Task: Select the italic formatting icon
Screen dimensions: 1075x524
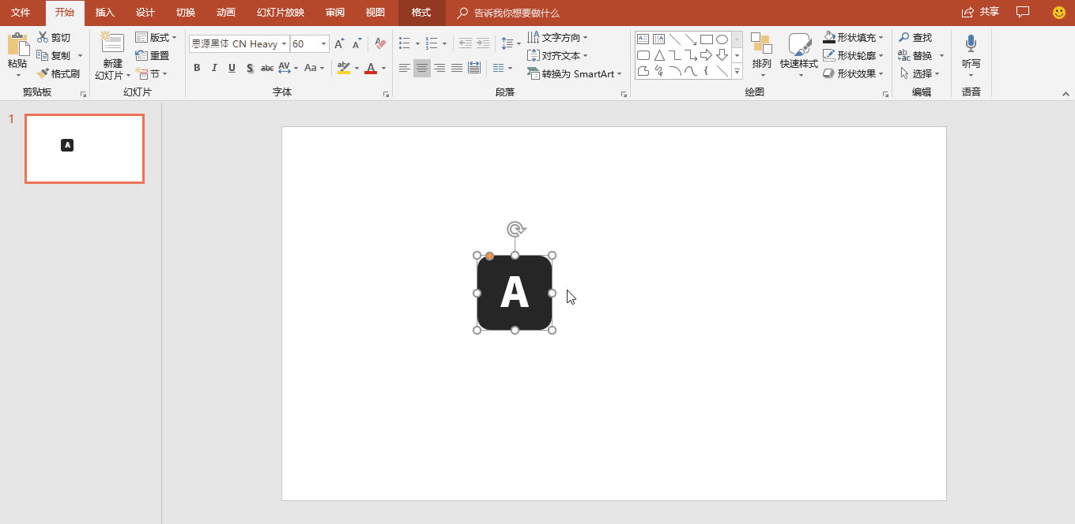Action: [x=213, y=68]
